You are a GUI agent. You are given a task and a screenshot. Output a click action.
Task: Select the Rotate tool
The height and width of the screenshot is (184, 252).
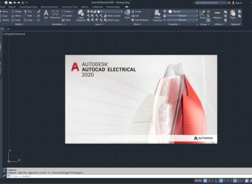(17, 12)
